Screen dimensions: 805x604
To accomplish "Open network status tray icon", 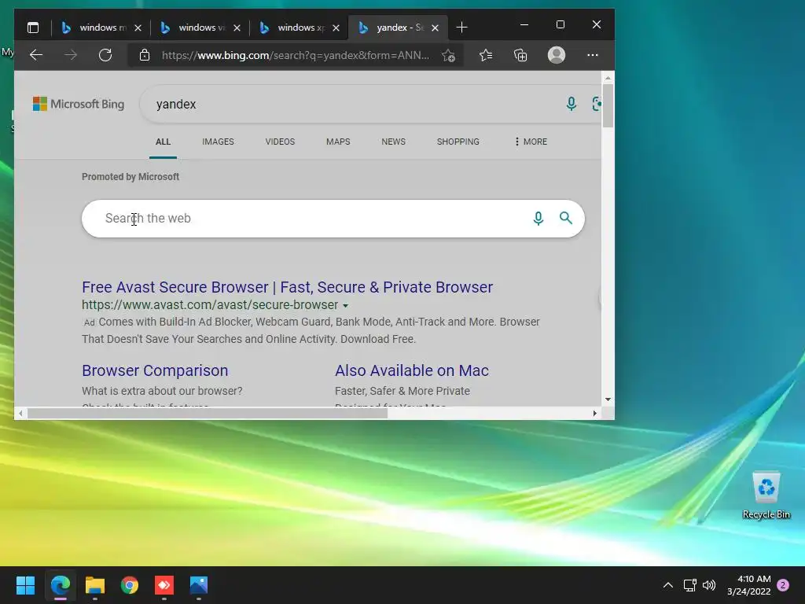I will click(x=690, y=585).
